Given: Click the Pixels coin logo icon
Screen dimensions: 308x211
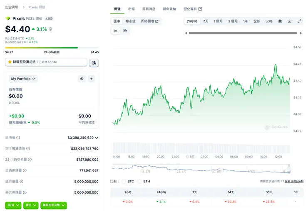Looking at the screenshot, I should click(8, 18).
